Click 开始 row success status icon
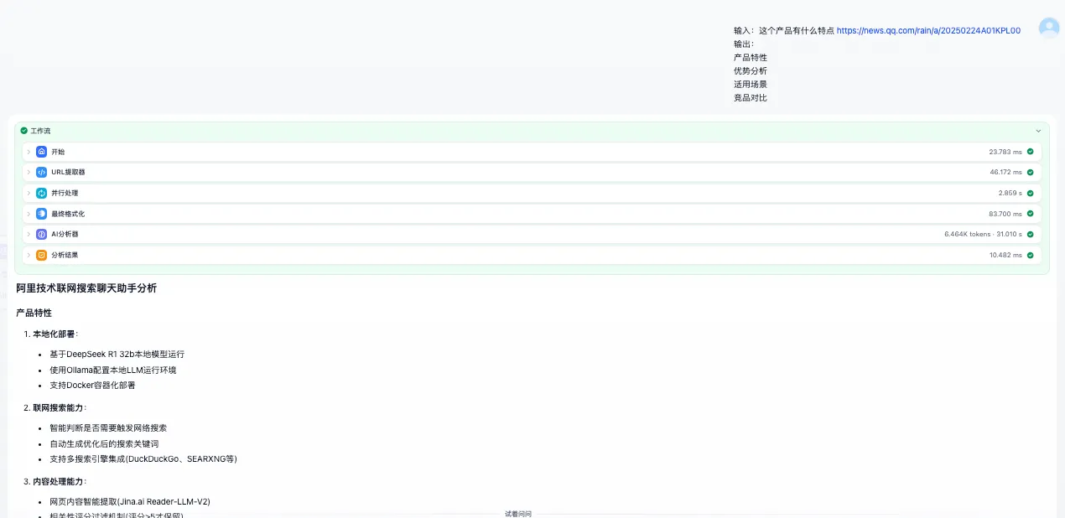The height and width of the screenshot is (518, 1065). 1030,152
